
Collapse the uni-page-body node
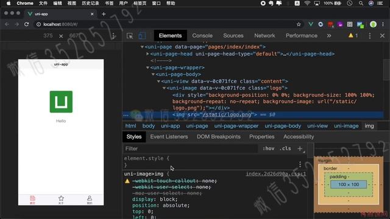click(x=153, y=74)
